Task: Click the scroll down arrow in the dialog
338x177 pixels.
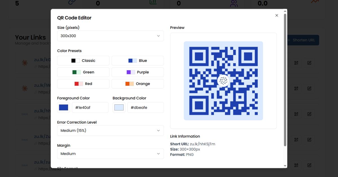Action: coord(285,166)
